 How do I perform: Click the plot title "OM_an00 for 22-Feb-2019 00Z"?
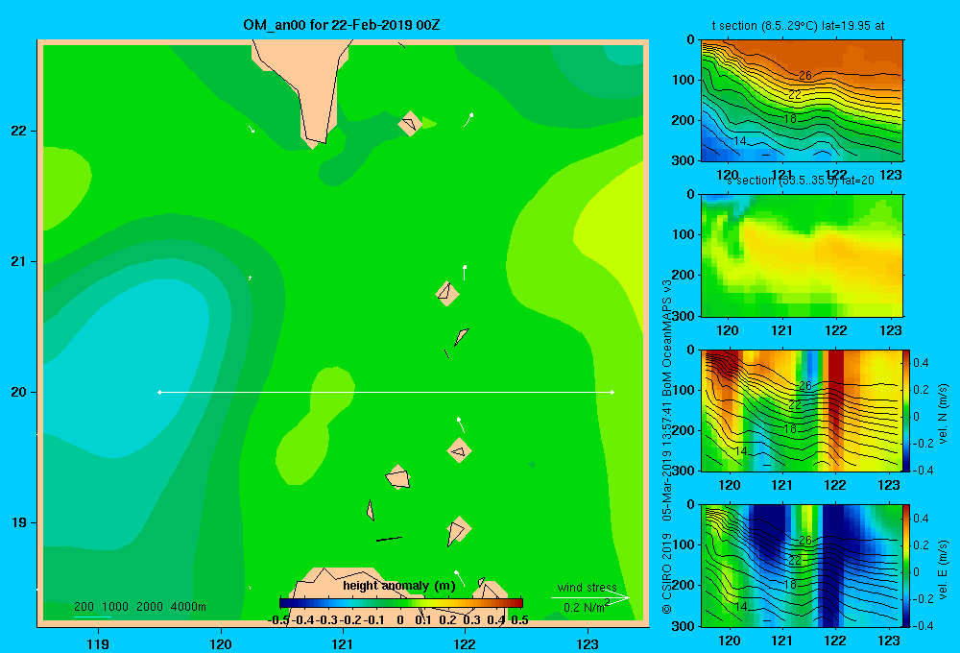click(x=341, y=25)
